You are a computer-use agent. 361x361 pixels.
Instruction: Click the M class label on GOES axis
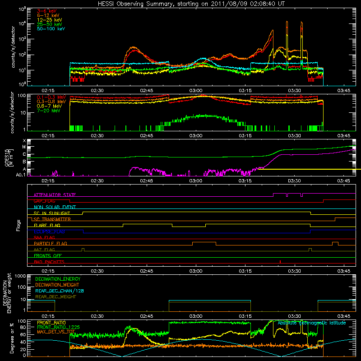coord(24,147)
